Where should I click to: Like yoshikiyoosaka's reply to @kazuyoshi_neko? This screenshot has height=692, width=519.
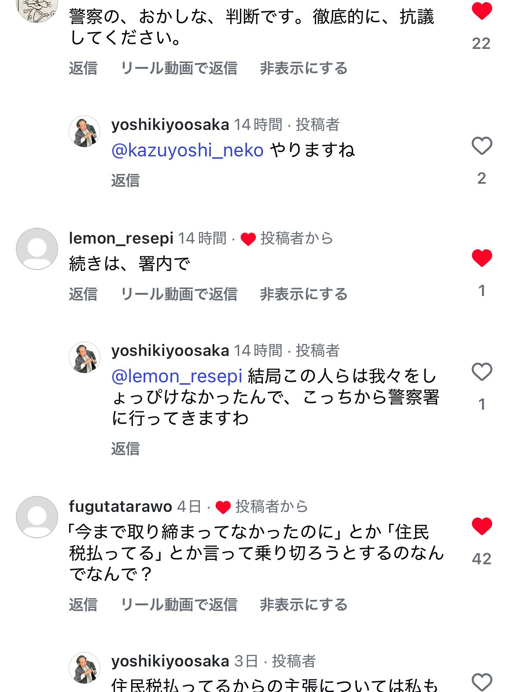(x=482, y=146)
